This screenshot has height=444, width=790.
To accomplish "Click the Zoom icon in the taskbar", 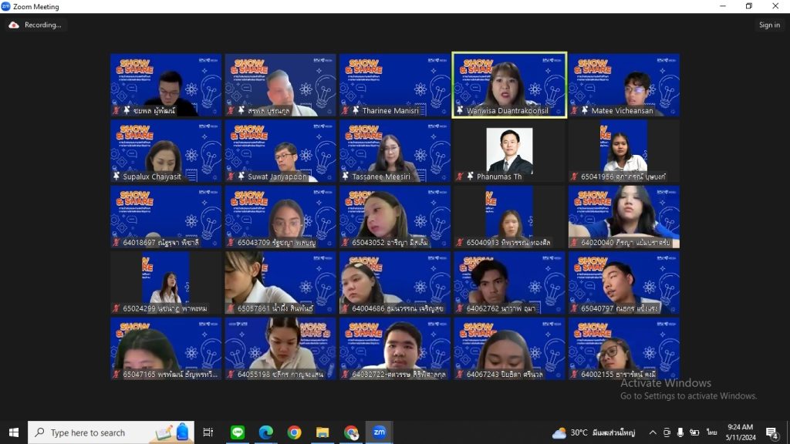I will (379, 432).
